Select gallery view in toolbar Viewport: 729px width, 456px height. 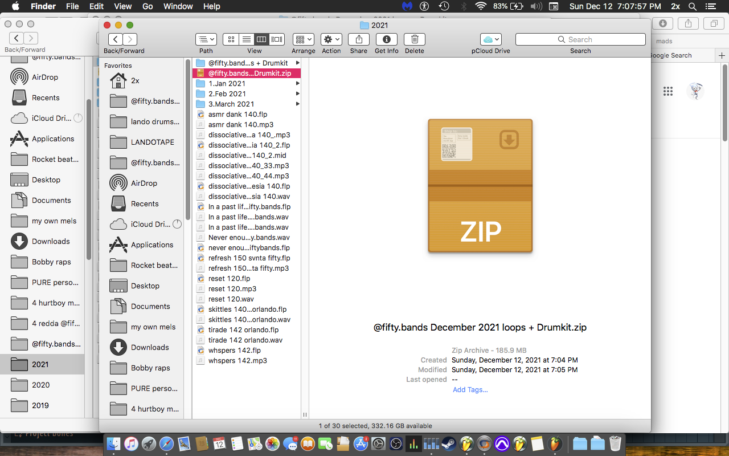click(x=277, y=39)
